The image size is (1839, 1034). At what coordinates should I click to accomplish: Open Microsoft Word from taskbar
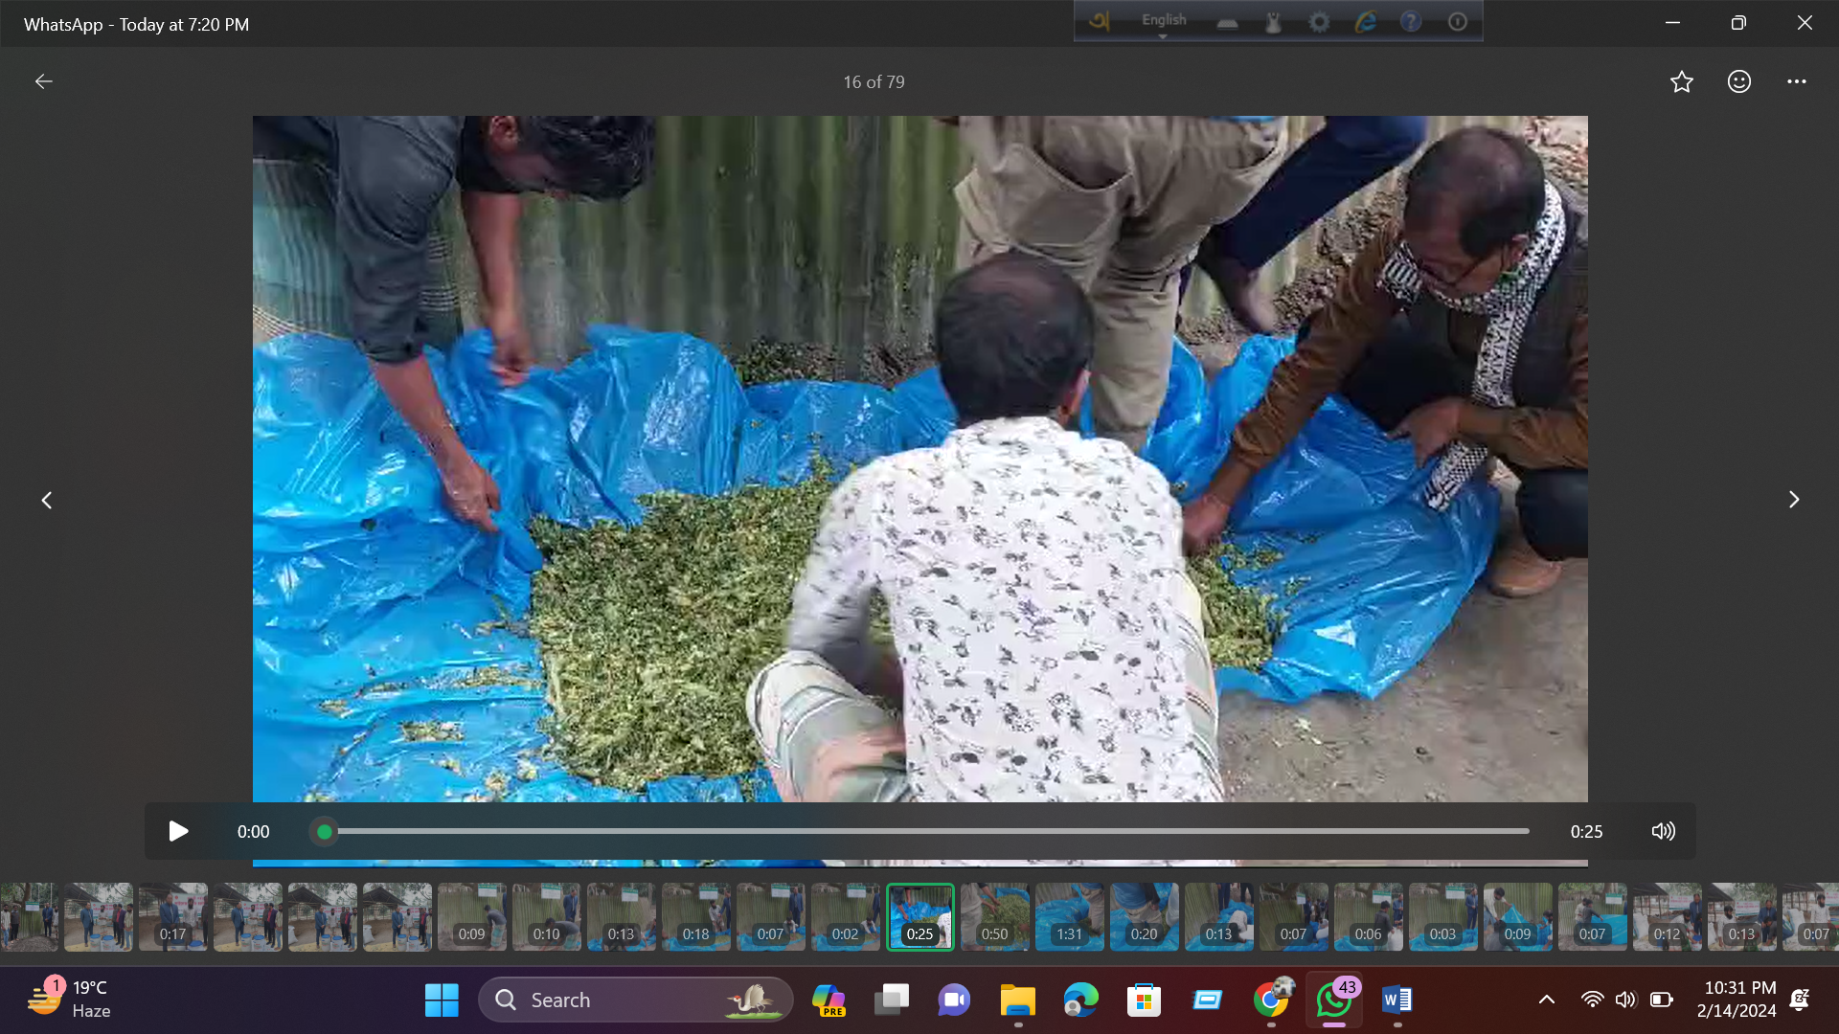(1396, 1000)
